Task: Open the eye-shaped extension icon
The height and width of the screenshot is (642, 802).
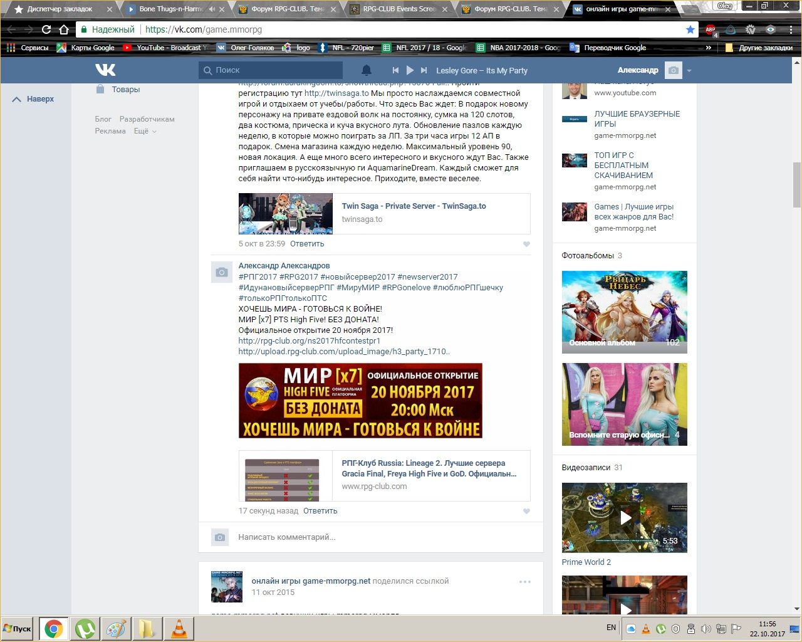Action: [x=771, y=29]
